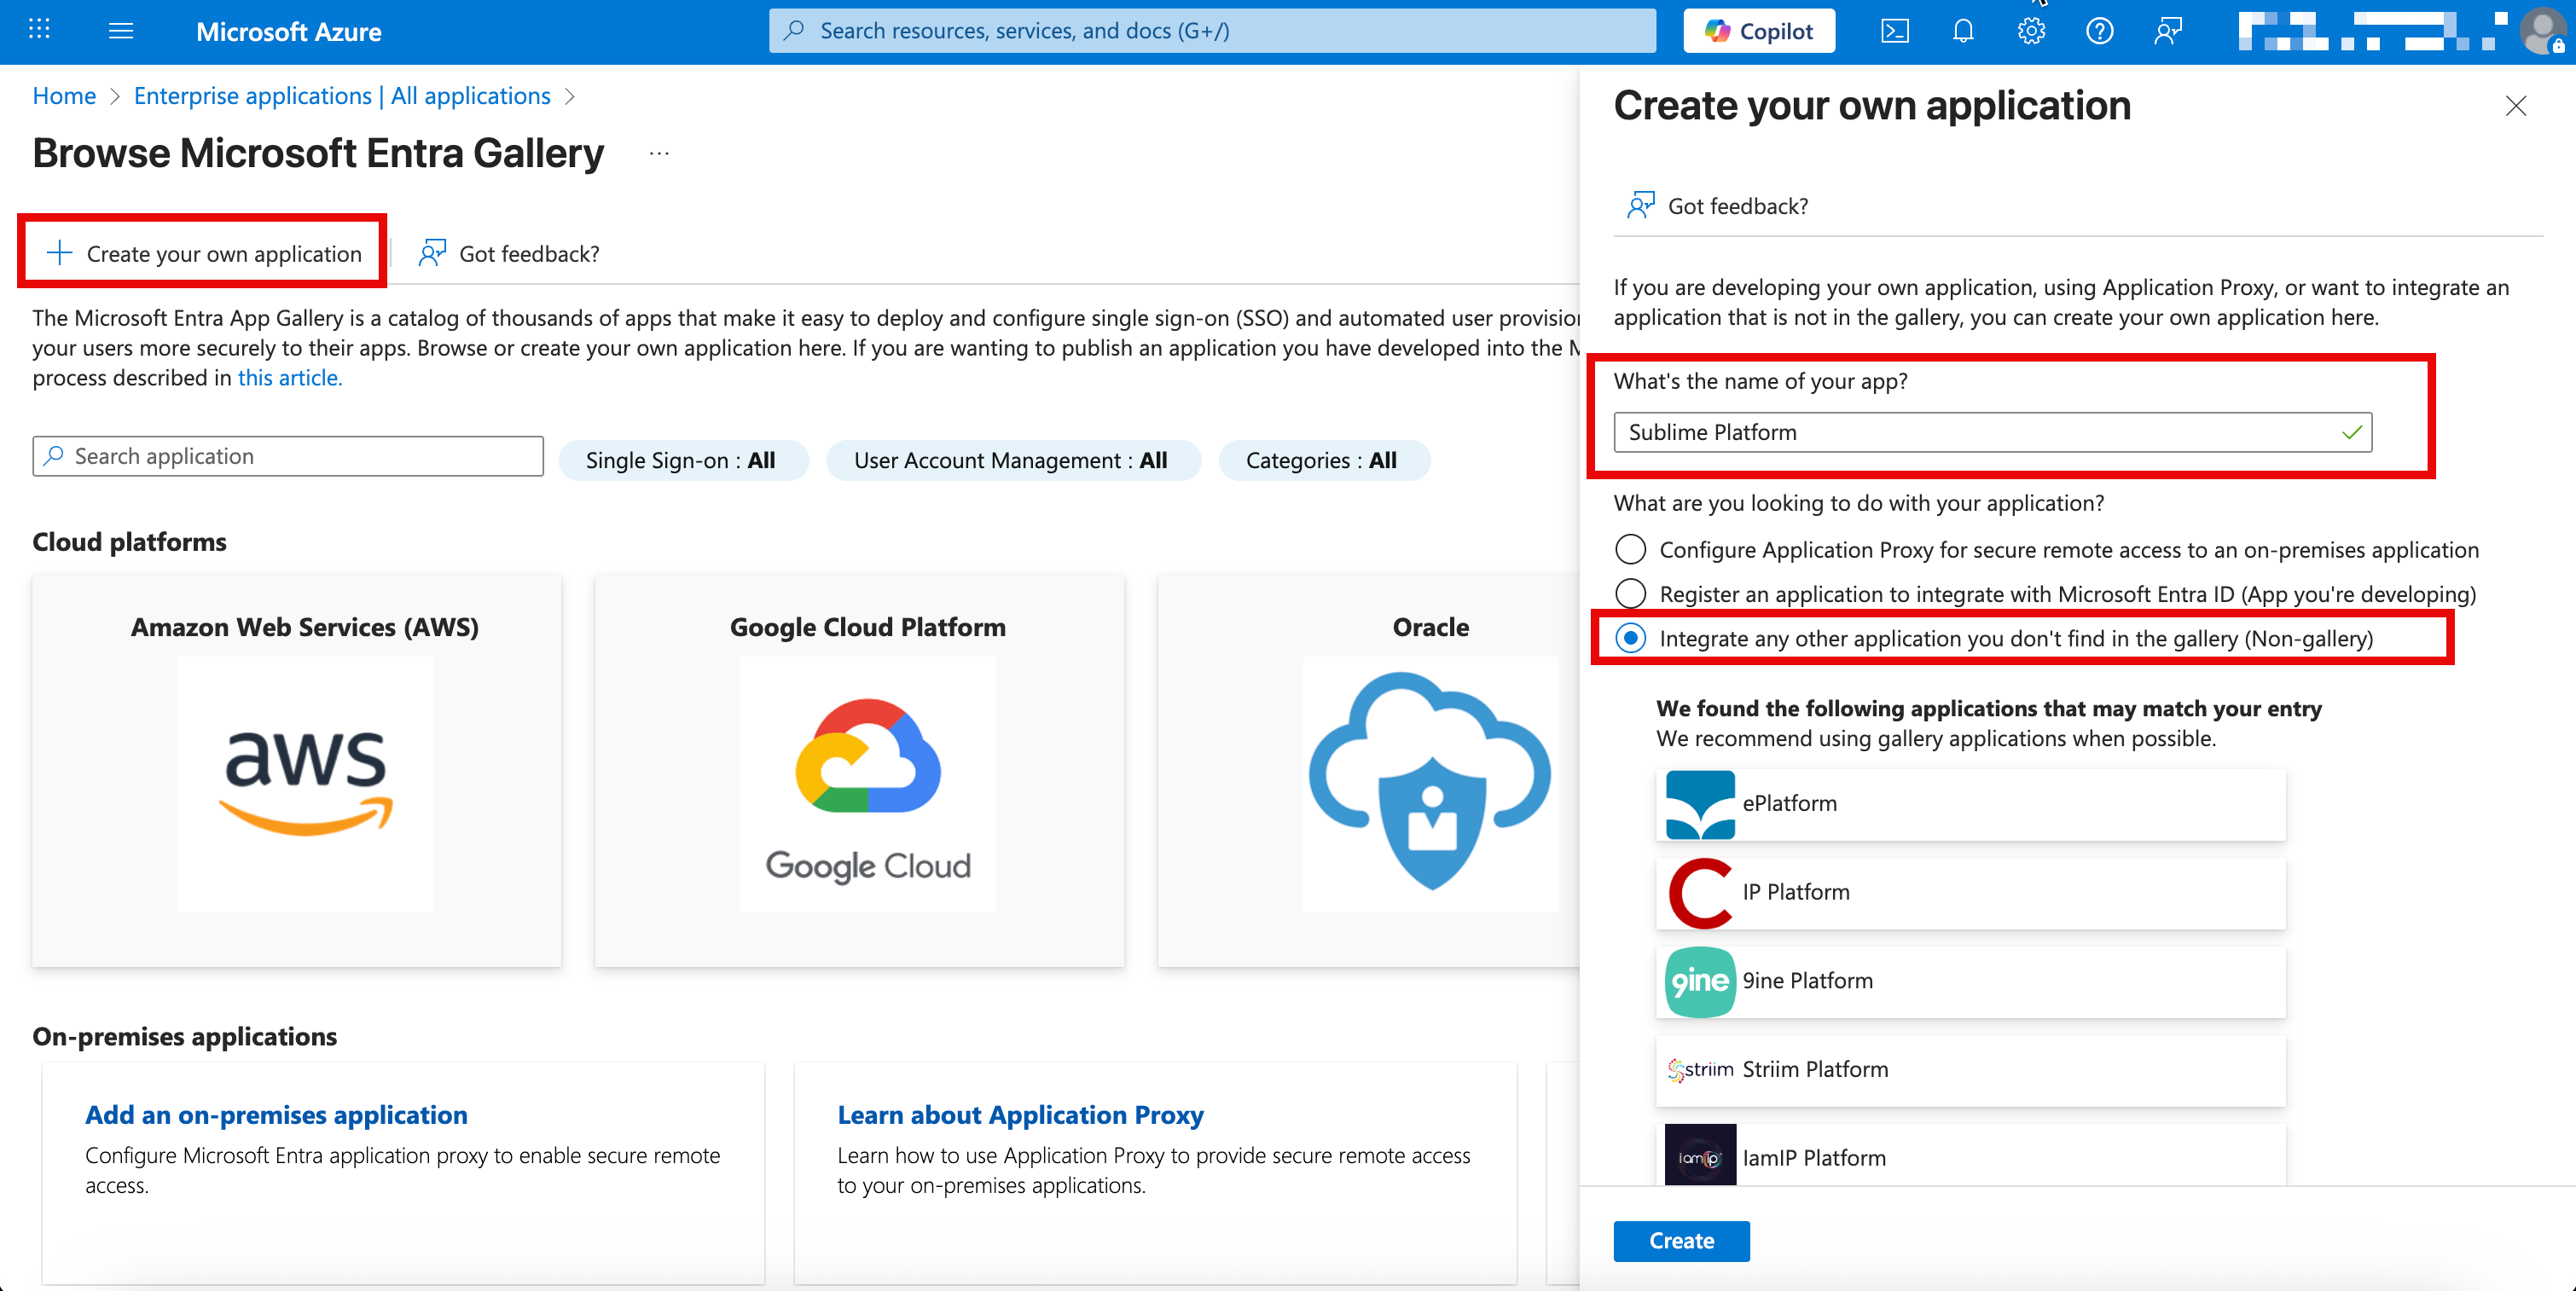
Task: Open Add an on-premises application
Action: (x=276, y=1115)
